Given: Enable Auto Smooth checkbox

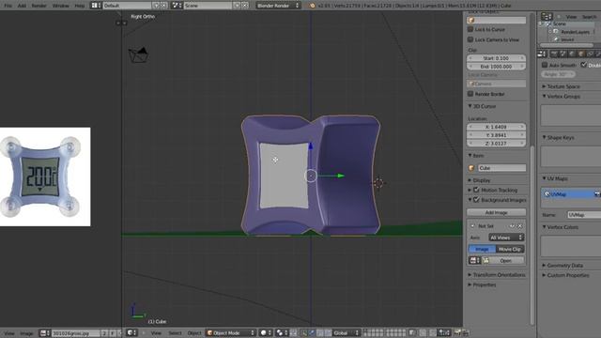Looking at the screenshot, I should [x=545, y=65].
